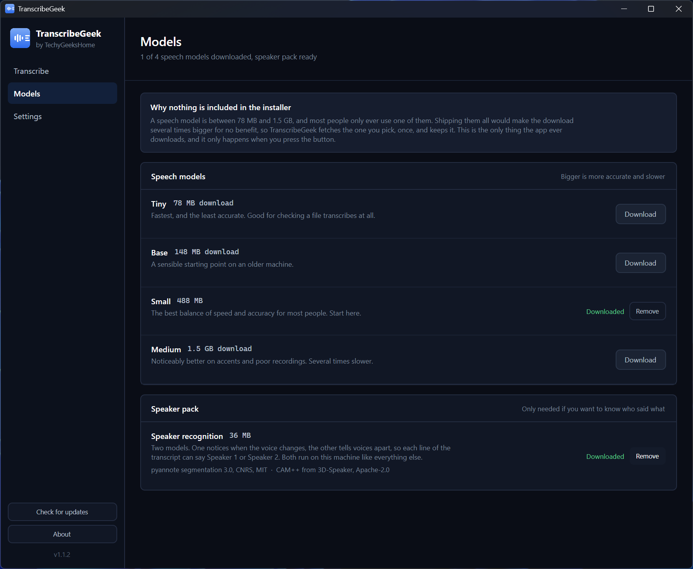Image resolution: width=693 pixels, height=569 pixels.
Task: Click the 'Tiny' model name
Action: 159,204
